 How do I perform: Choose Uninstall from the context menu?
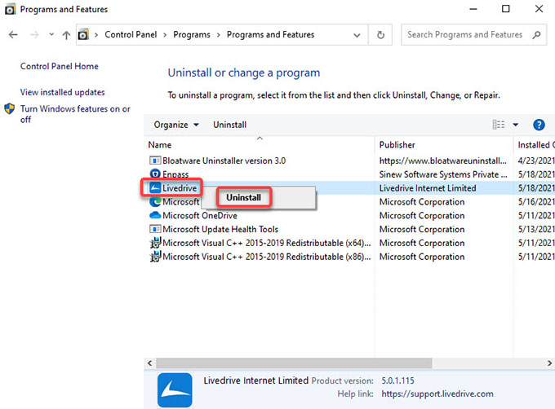243,197
